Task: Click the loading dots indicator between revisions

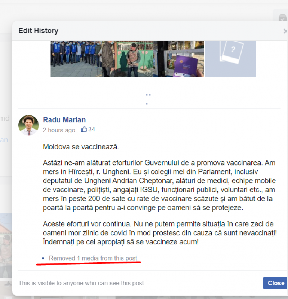Action: [x=148, y=99]
